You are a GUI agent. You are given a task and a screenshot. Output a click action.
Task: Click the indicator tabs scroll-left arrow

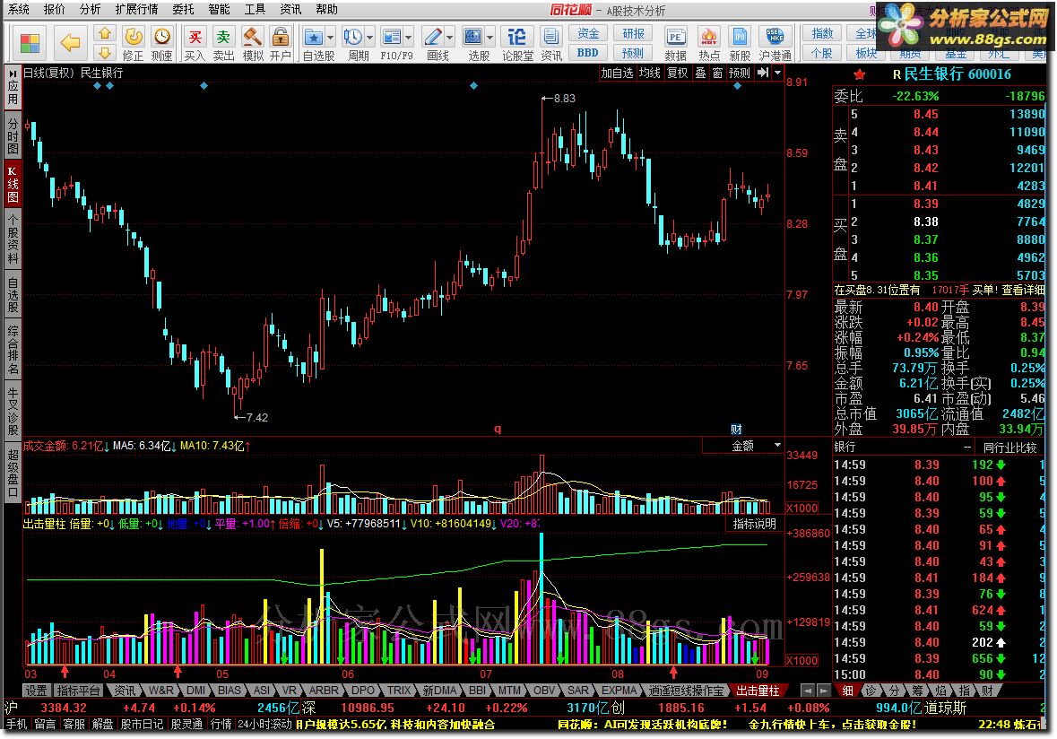click(807, 691)
